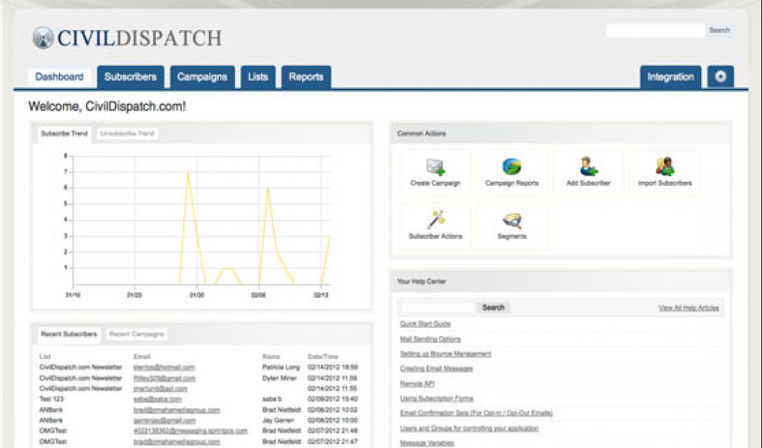Switch to the Dashboard tab
This screenshot has width=762, height=448.
(x=59, y=77)
